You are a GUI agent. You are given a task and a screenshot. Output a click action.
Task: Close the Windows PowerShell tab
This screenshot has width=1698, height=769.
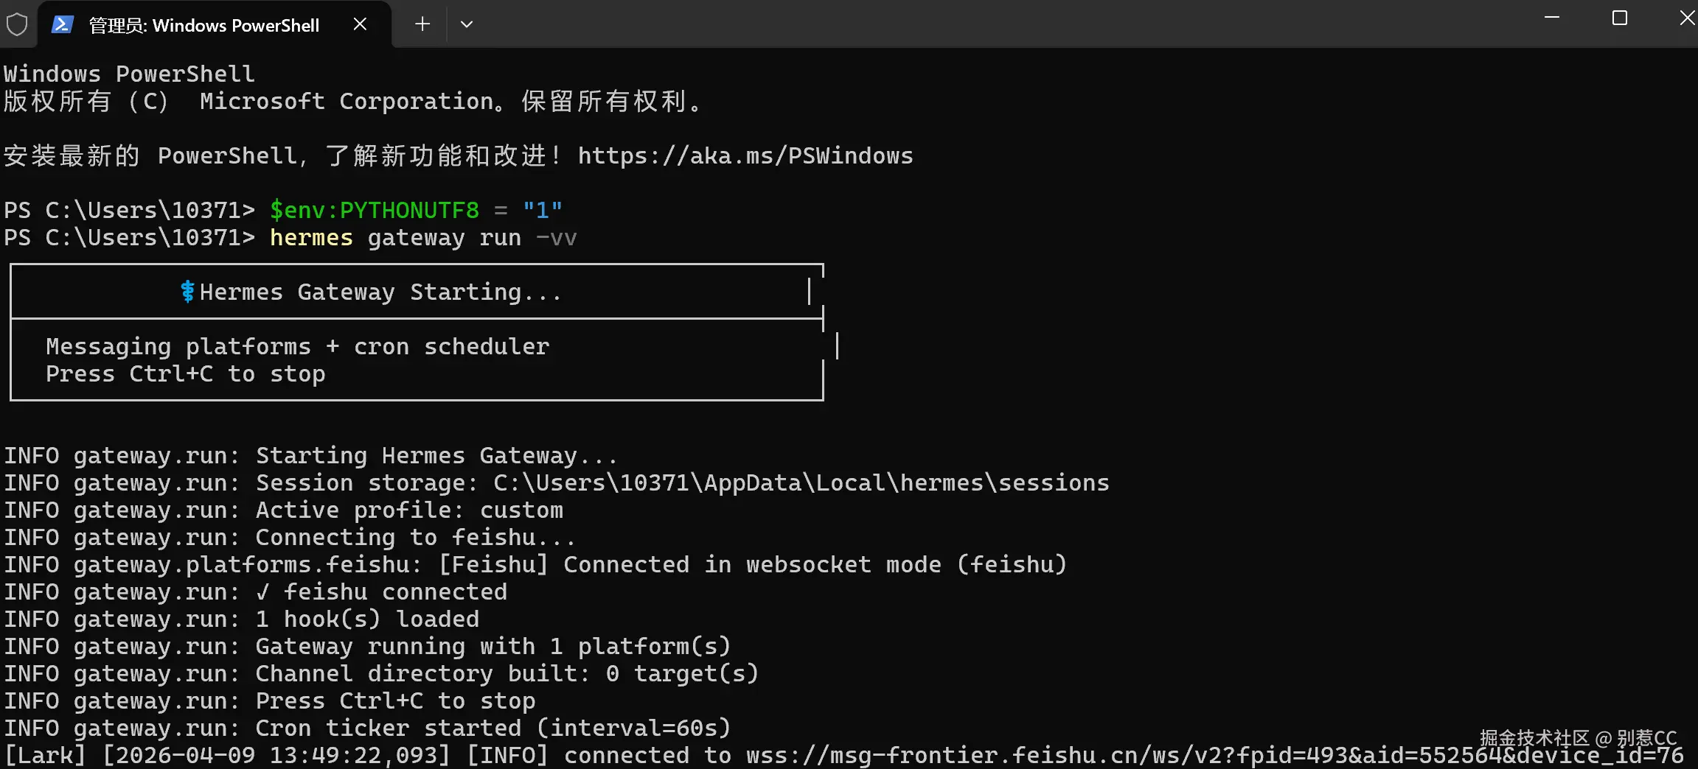point(360,24)
